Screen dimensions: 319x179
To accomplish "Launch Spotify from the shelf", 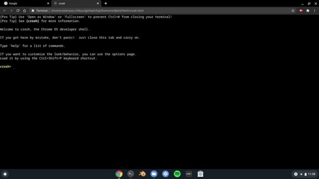I will click(177, 174).
